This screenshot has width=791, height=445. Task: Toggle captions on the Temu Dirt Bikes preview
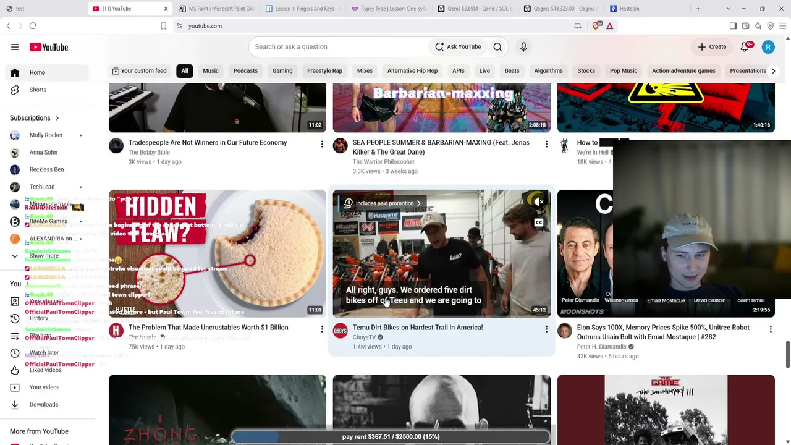coord(539,222)
